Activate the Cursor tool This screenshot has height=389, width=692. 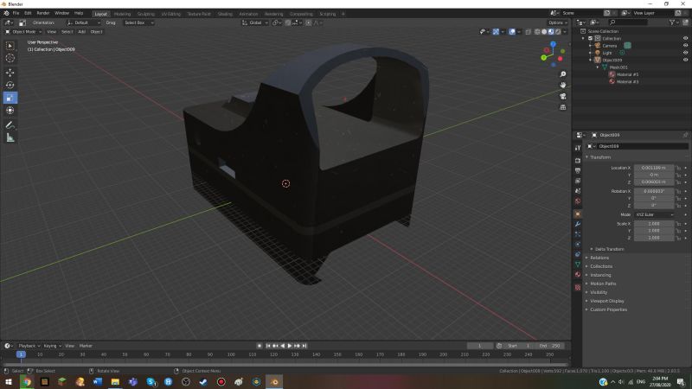pos(10,58)
